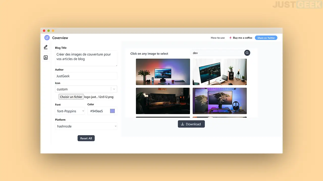Expand the Icon custom dropdown chevron
323x181 pixels.
coord(114,89)
